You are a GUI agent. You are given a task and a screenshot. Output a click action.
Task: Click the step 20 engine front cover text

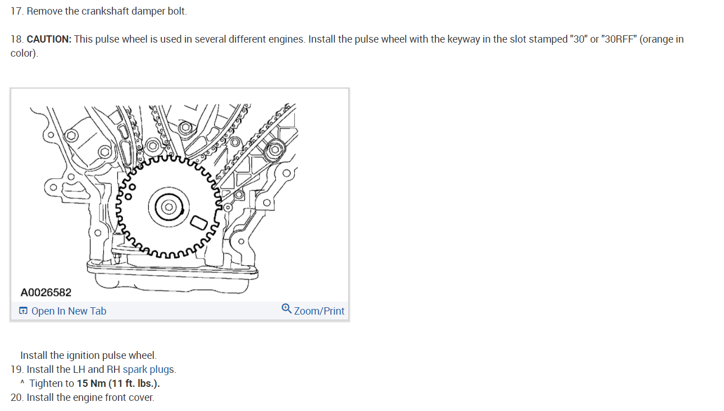82,398
